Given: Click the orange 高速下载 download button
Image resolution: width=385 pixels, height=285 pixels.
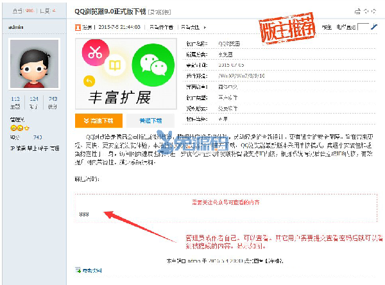Looking at the screenshot, I should (x=99, y=121).
